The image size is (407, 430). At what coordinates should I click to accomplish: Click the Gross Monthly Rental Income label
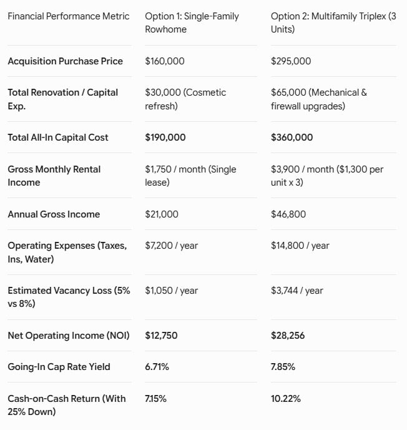tap(54, 176)
